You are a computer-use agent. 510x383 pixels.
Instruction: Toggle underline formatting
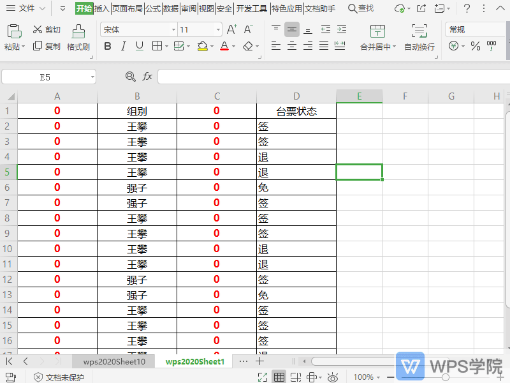(x=139, y=47)
